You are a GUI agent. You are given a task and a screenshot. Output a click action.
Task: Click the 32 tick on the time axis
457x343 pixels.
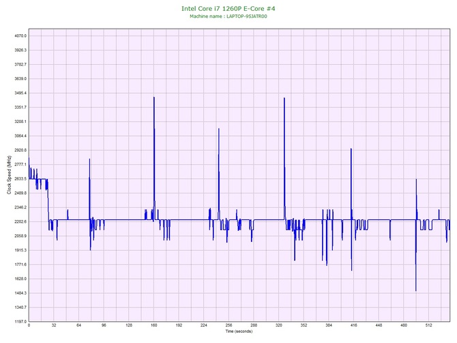coord(54,325)
